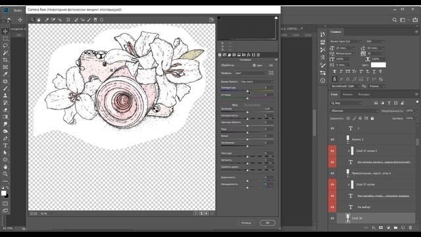Select the White Balance eyedropper tool in Camera Raw
The height and width of the screenshot is (237, 421).
coord(47,20)
